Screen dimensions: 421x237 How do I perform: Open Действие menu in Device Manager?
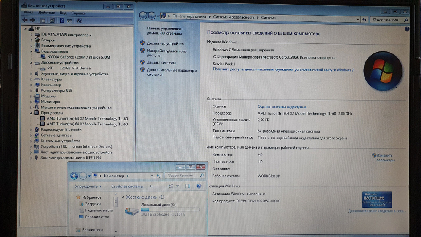46,13
